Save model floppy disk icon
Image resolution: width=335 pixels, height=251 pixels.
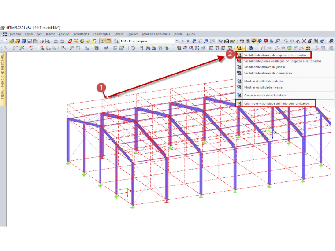click(x=30, y=41)
